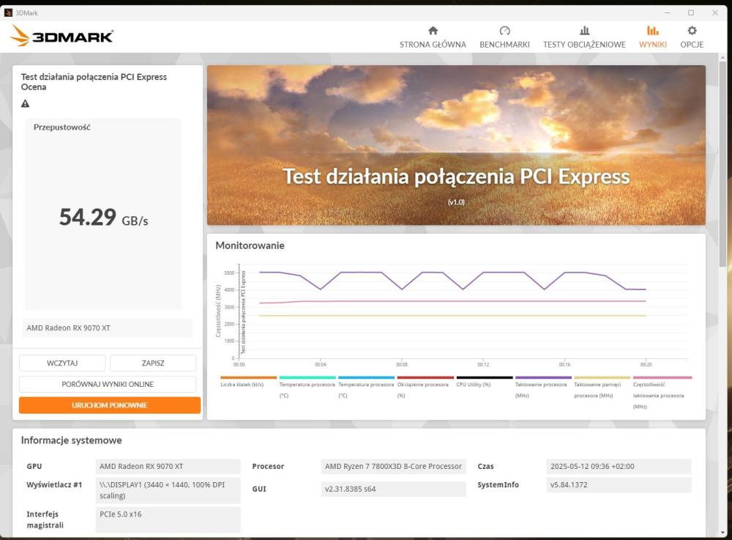Click the pink Częstotliwość taktowania legend swatch
Image resolution: width=732 pixels, height=540 pixels.
(x=662, y=378)
